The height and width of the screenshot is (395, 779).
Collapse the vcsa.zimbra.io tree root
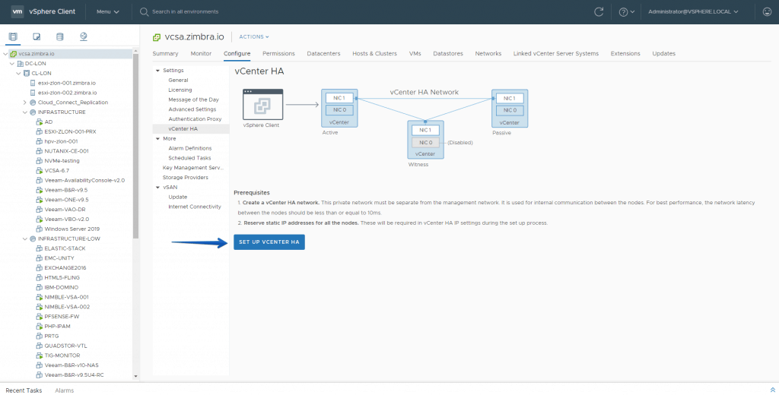pos(5,54)
